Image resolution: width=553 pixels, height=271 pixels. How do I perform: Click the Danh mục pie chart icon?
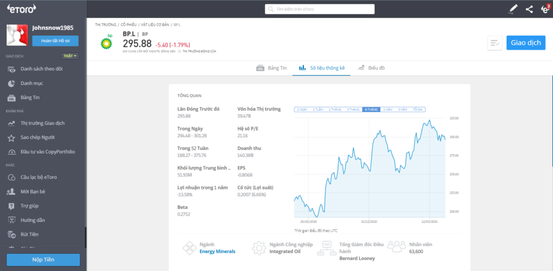(x=11, y=83)
